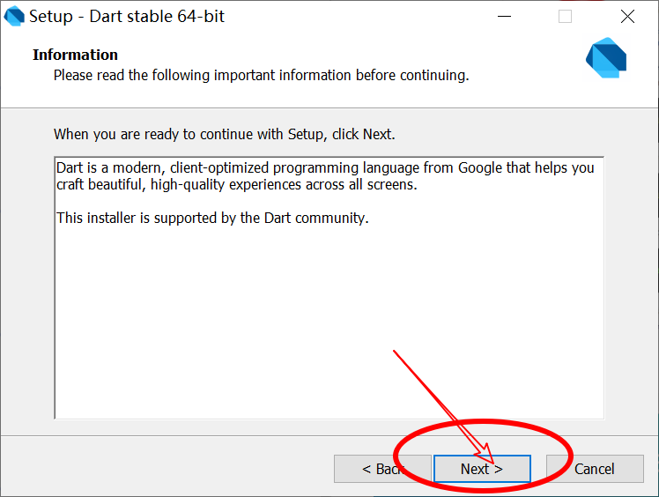Close the Setup window
659x497 pixels.
click(x=627, y=17)
